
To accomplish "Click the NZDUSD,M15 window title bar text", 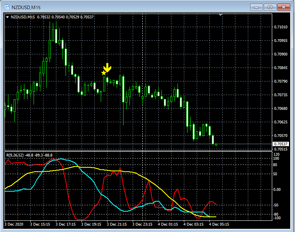I will (26, 7).
